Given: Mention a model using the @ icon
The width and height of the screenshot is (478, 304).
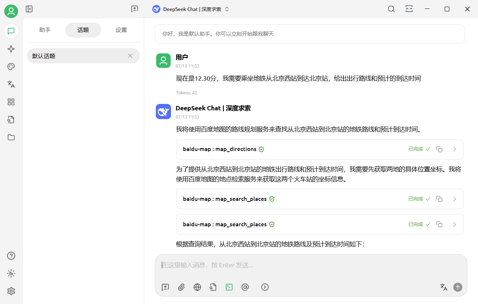Looking at the screenshot, I should pos(245,287).
